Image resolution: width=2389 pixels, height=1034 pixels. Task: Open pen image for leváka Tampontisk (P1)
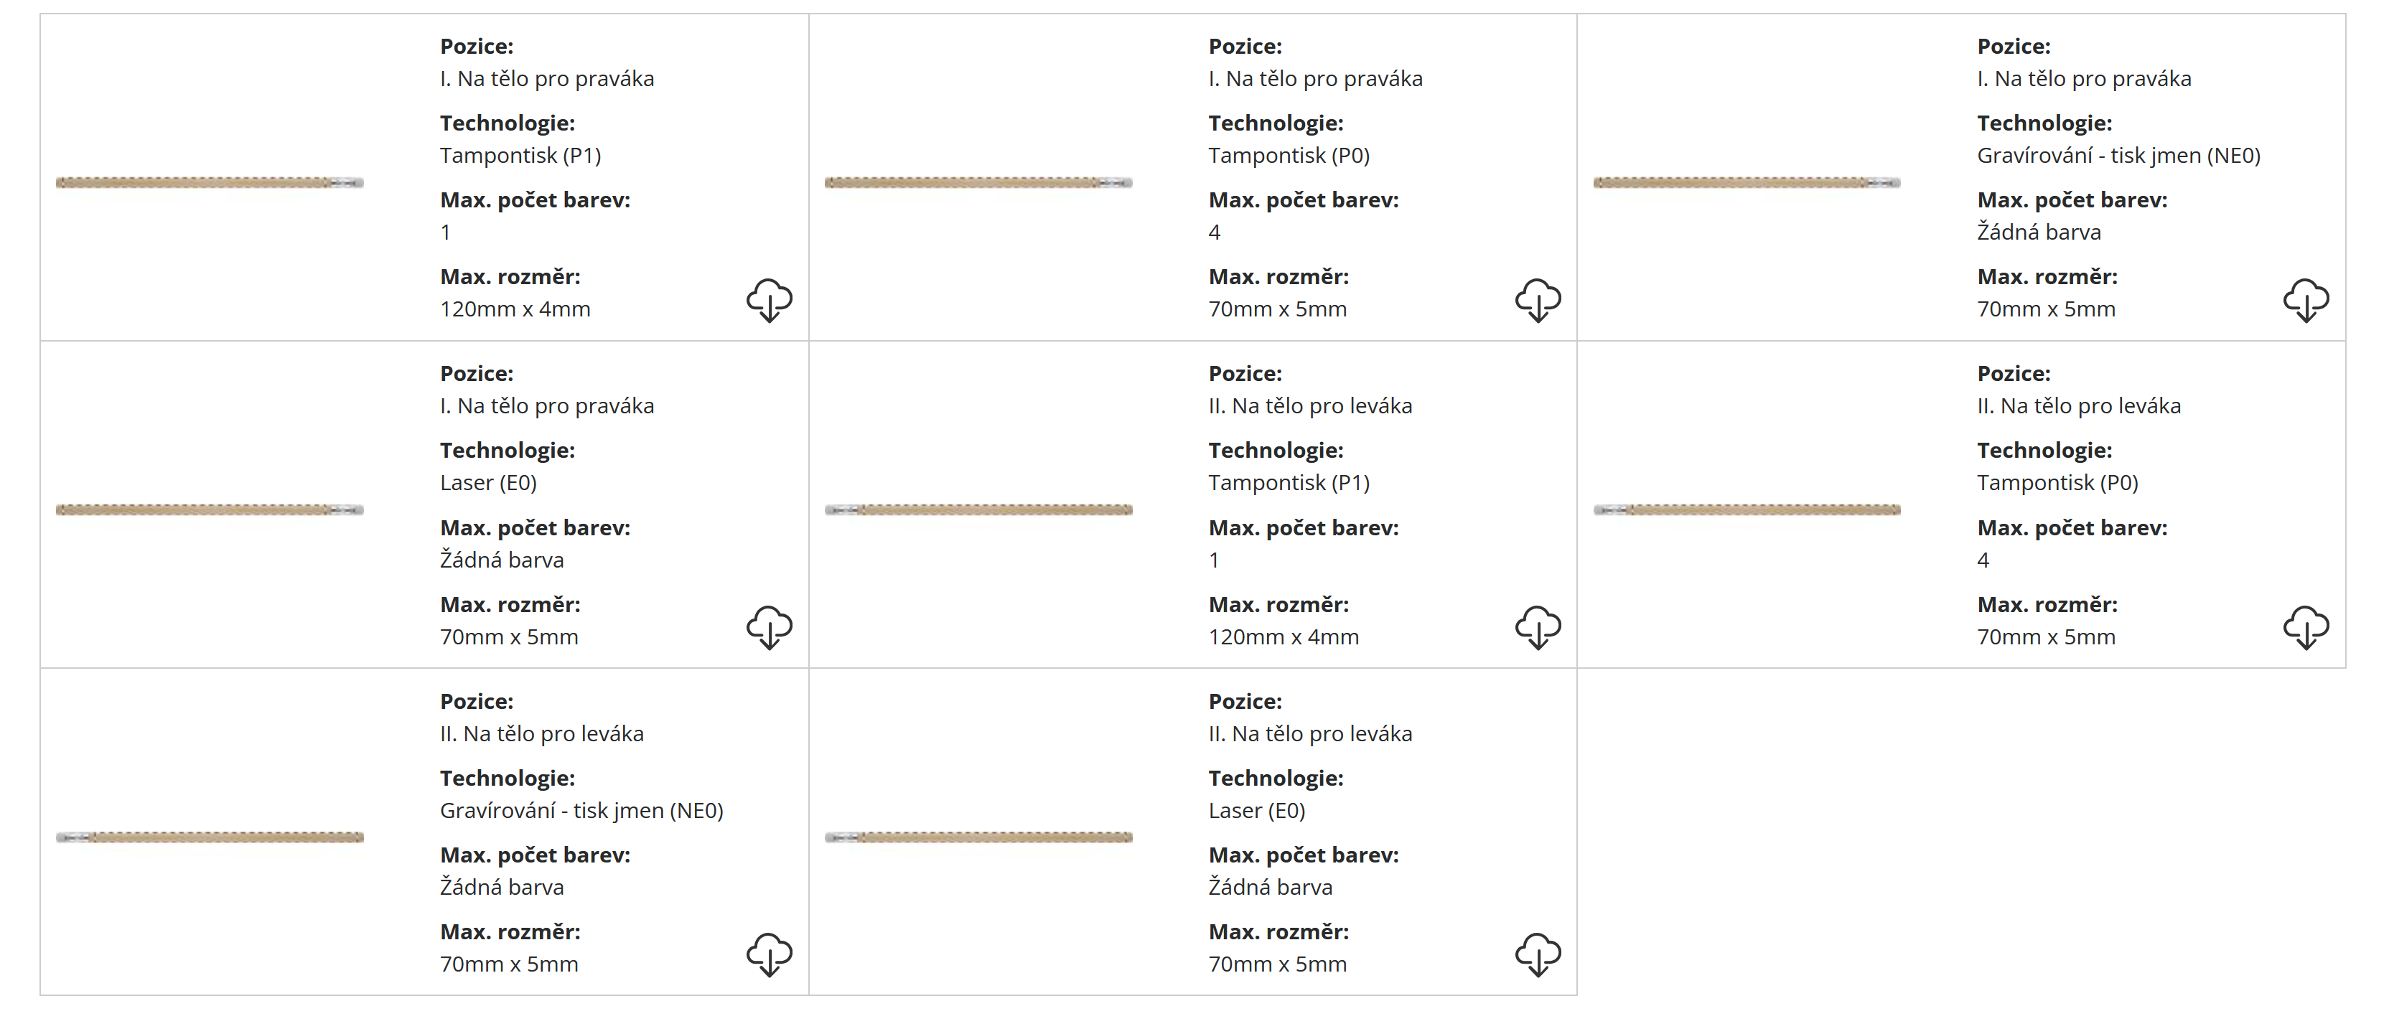click(x=978, y=510)
